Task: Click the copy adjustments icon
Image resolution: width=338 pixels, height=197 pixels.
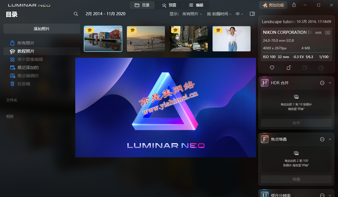Action: point(304,68)
